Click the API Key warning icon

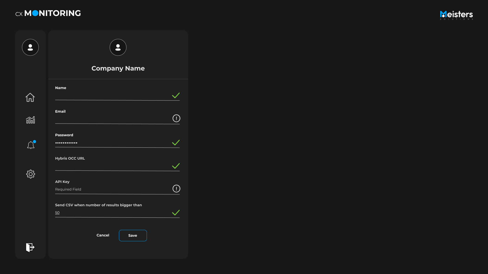coord(176,189)
